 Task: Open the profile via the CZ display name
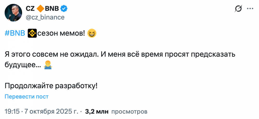30,9
